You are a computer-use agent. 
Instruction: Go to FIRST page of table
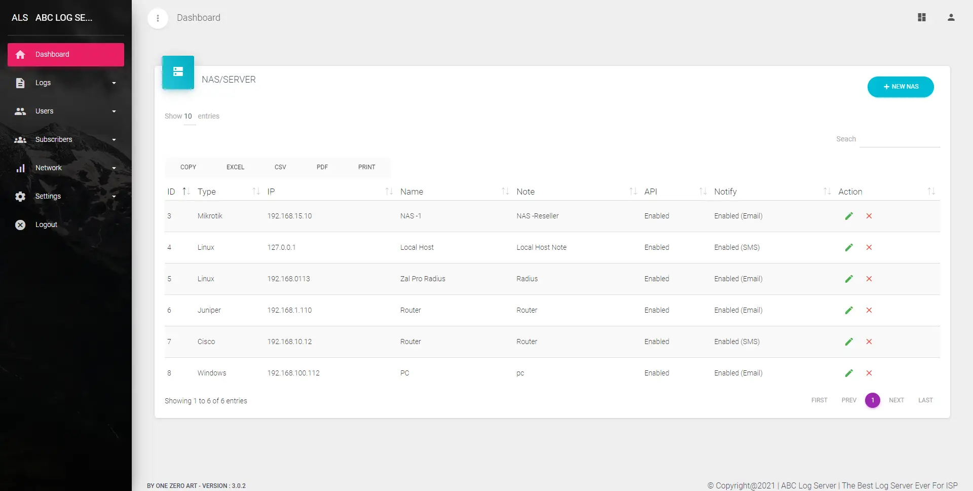pos(819,400)
